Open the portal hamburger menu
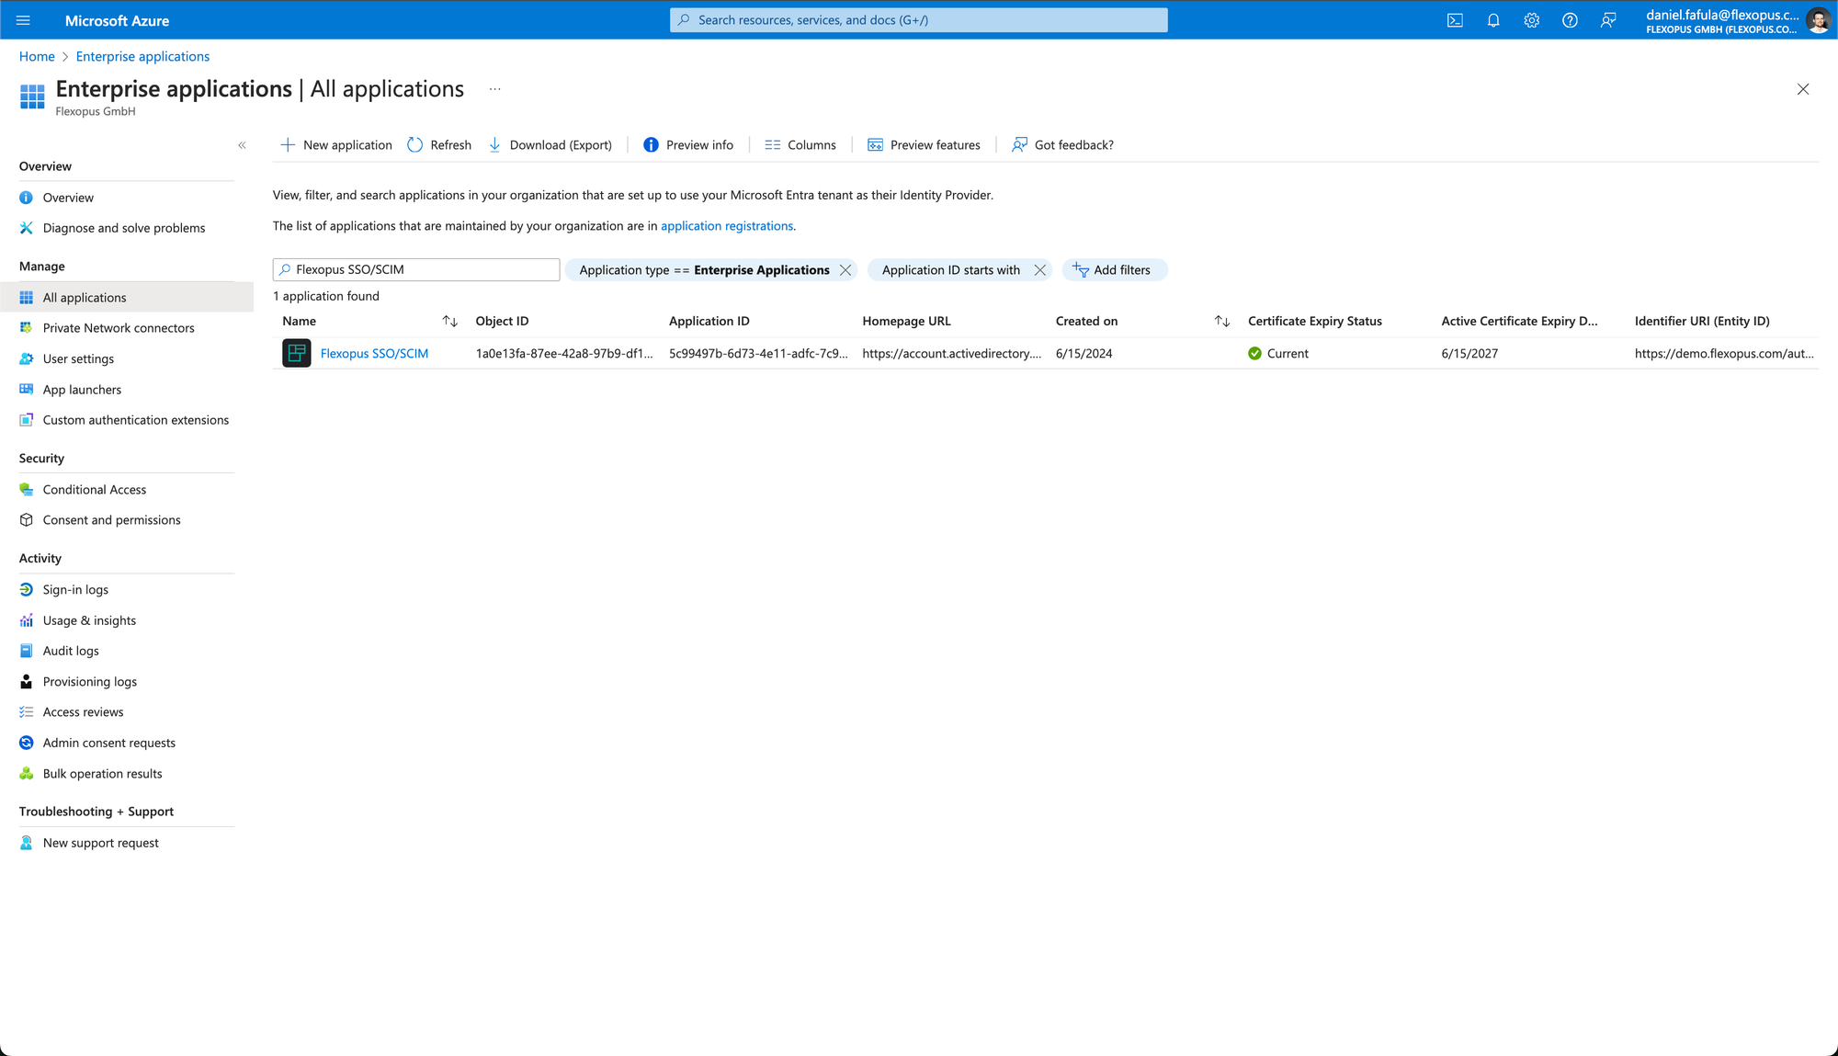Screen dimensions: 1838x1056 pos(23,20)
